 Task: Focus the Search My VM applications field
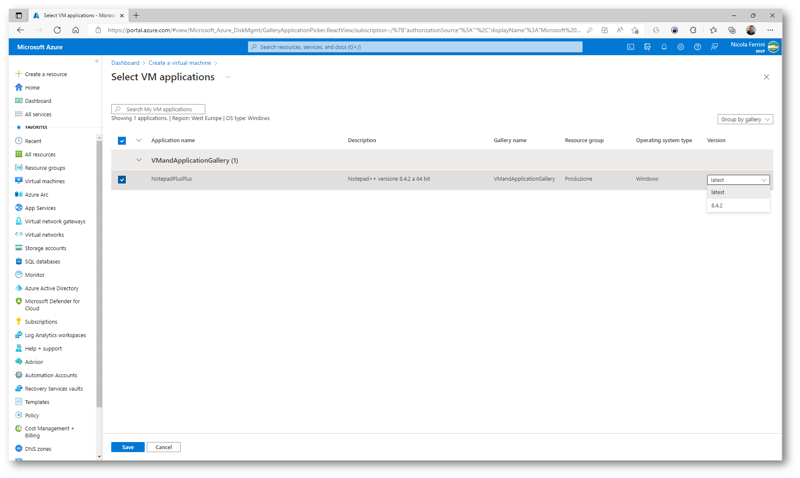(x=158, y=109)
